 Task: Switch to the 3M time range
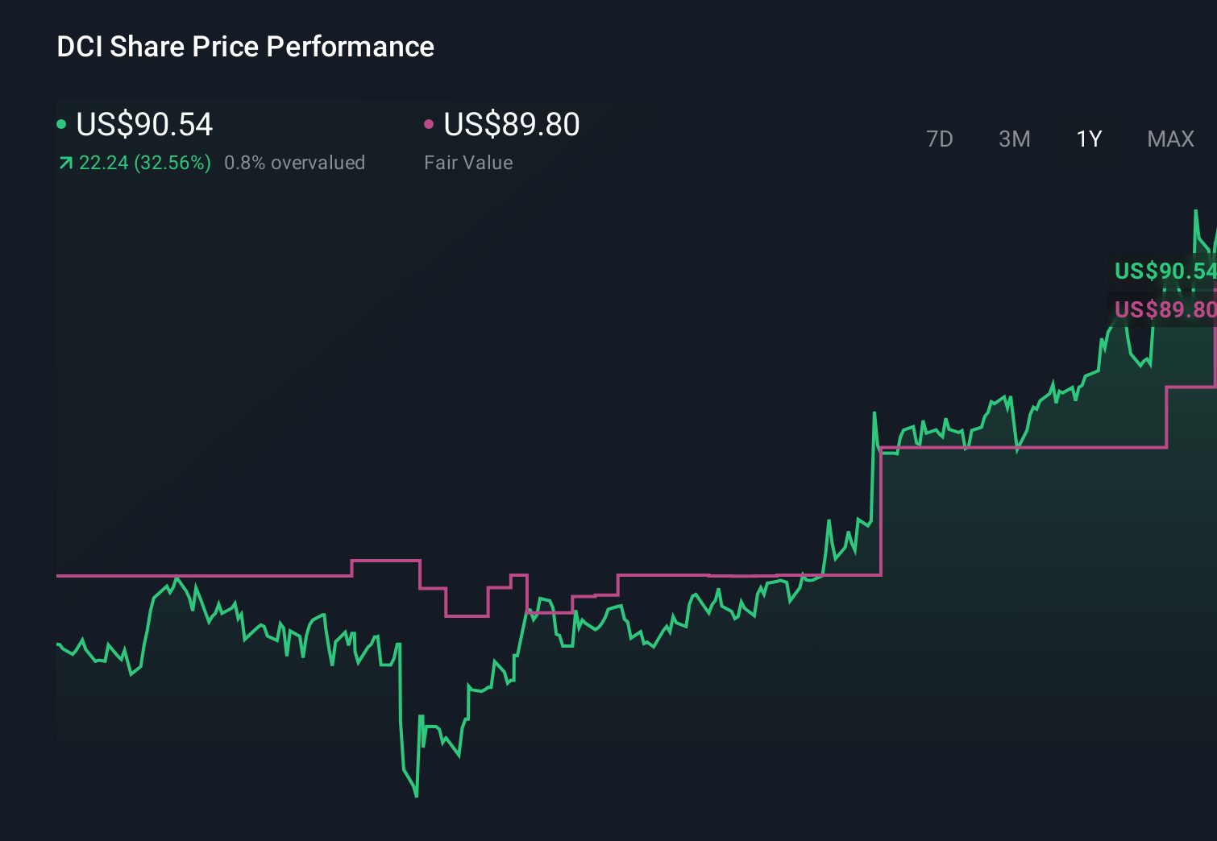pyautogui.click(x=1014, y=139)
